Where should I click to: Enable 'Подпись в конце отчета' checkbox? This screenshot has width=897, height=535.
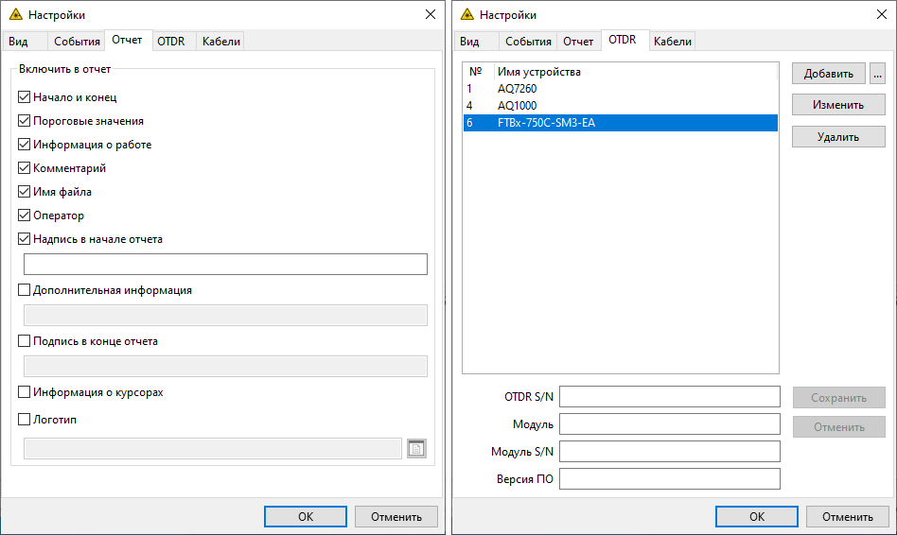point(24,341)
